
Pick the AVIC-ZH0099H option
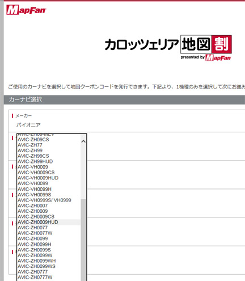(49, 244)
